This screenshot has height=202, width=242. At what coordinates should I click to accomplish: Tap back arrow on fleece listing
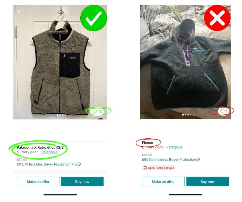pyautogui.click(x=145, y=11)
